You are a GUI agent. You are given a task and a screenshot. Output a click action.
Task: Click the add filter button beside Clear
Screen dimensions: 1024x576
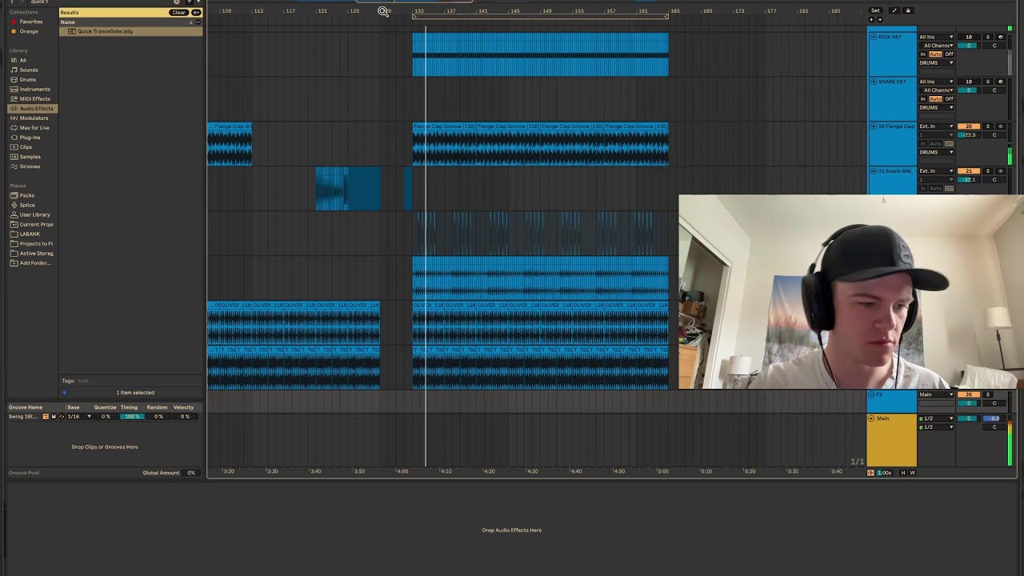point(196,12)
